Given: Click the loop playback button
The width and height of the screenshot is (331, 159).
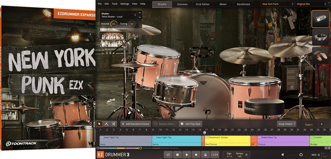Looking at the screenshot, I should tap(168, 155).
